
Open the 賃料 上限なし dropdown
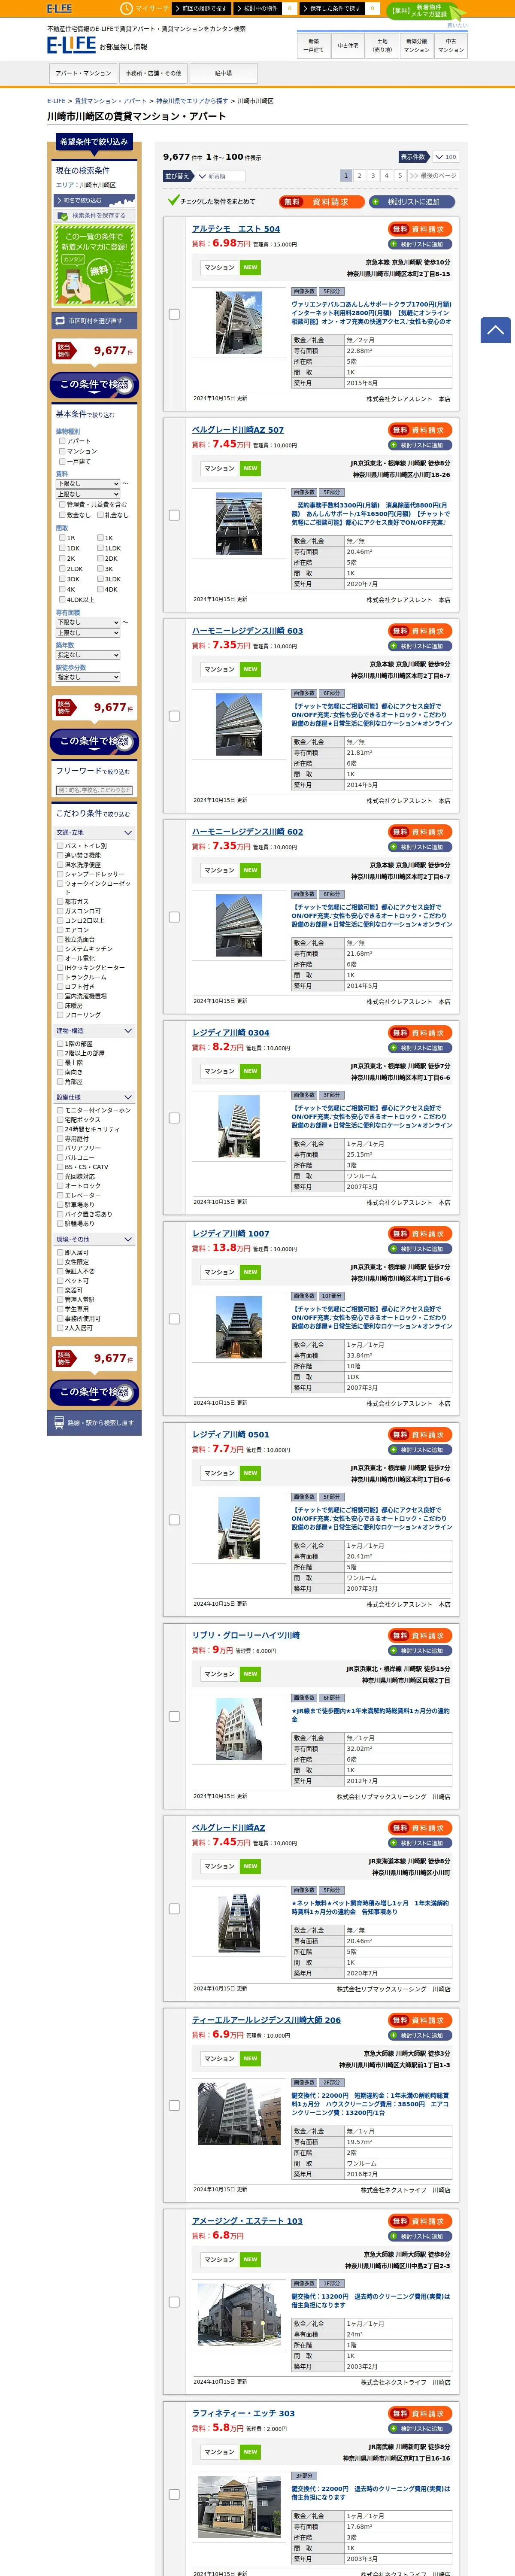(x=88, y=494)
